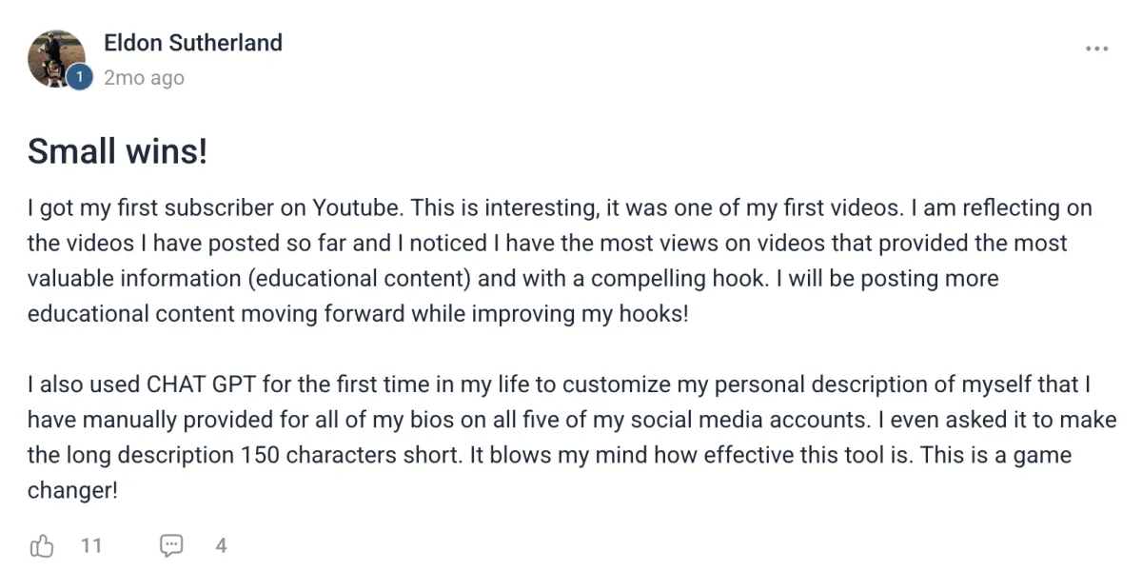This screenshot has height=571, width=1142.
Task: Visit Eldon Sutherland's profile via name
Action: (x=193, y=44)
